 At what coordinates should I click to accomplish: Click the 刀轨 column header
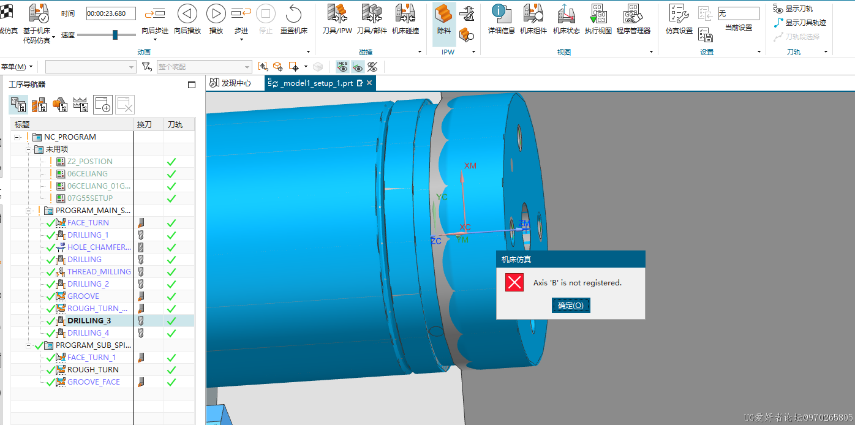coord(179,124)
